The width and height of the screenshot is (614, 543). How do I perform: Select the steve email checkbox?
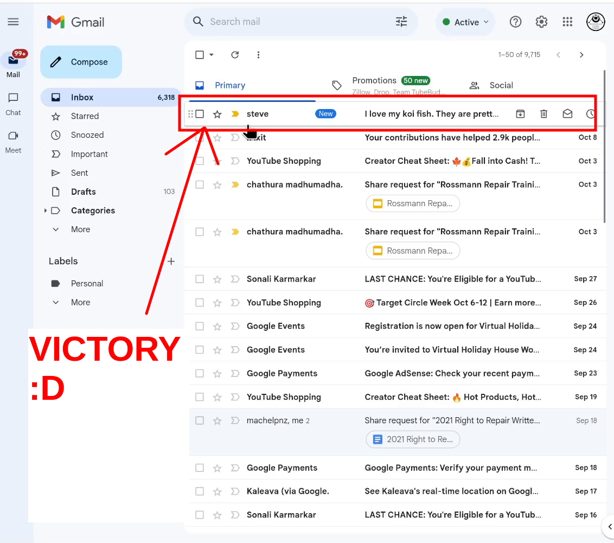(200, 114)
